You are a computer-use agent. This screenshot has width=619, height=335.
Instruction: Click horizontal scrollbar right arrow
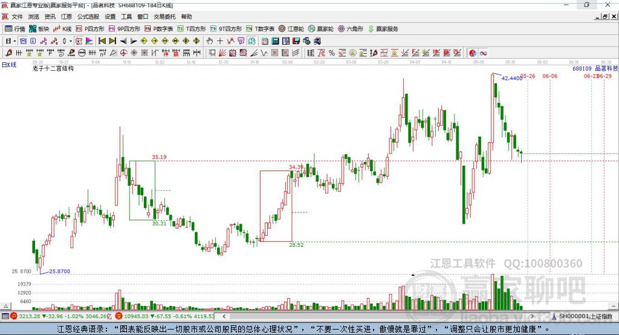(x=532, y=316)
